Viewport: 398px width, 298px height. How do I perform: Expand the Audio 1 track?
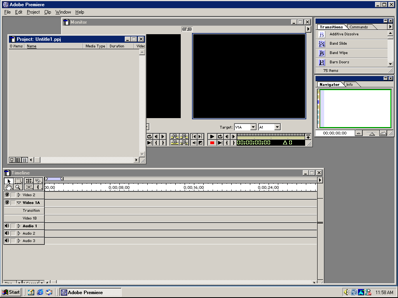[19, 226]
